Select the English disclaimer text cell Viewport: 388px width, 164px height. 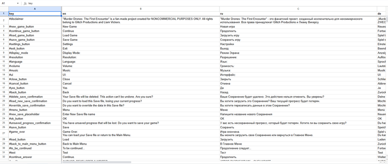click(141, 20)
